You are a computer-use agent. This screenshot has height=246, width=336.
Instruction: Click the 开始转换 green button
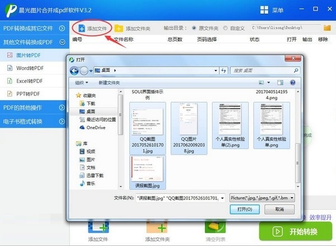point(296,231)
